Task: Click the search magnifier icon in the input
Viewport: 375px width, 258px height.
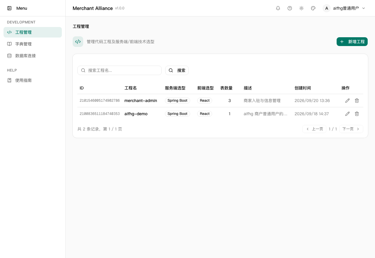Action: pos(83,70)
